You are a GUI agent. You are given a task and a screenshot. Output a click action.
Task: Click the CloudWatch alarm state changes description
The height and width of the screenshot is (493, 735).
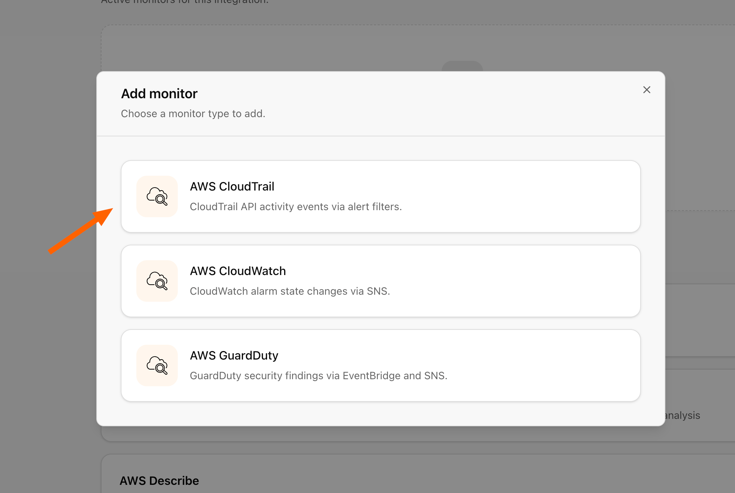point(290,291)
